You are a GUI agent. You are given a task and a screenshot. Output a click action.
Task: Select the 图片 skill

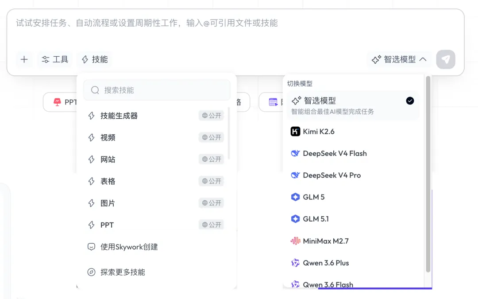[x=156, y=203]
